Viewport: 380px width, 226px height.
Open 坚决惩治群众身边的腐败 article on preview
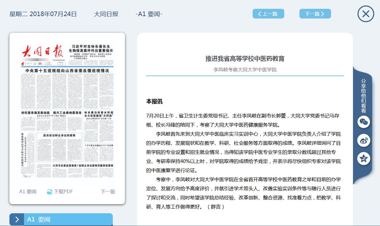[x=59, y=135]
